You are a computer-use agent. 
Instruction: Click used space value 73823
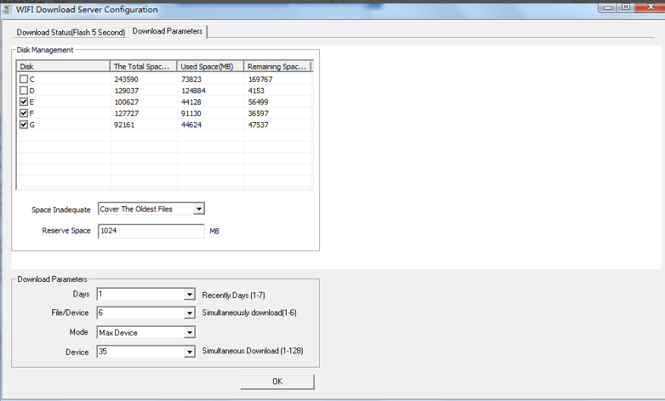click(191, 80)
